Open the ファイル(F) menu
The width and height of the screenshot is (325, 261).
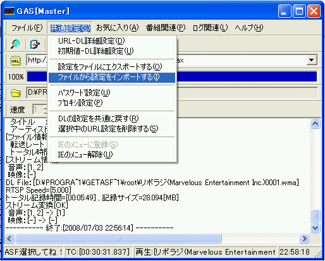click(27, 28)
